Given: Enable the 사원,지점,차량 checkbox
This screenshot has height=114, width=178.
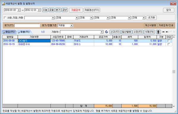Looking at the screenshot, I should [x=5, y=18].
